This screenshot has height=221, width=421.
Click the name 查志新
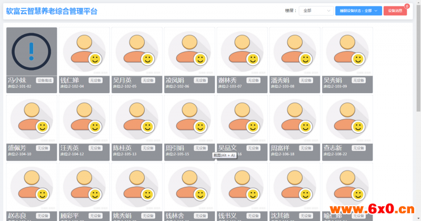pyautogui.click(x=333, y=148)
